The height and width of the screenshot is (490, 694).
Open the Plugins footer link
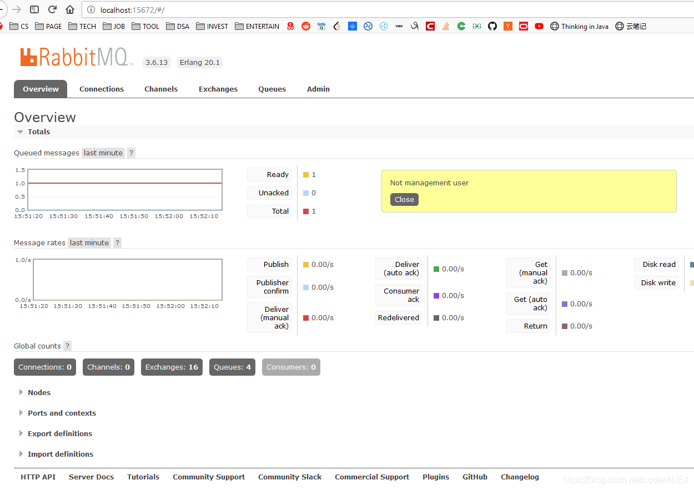coord(436,477)
